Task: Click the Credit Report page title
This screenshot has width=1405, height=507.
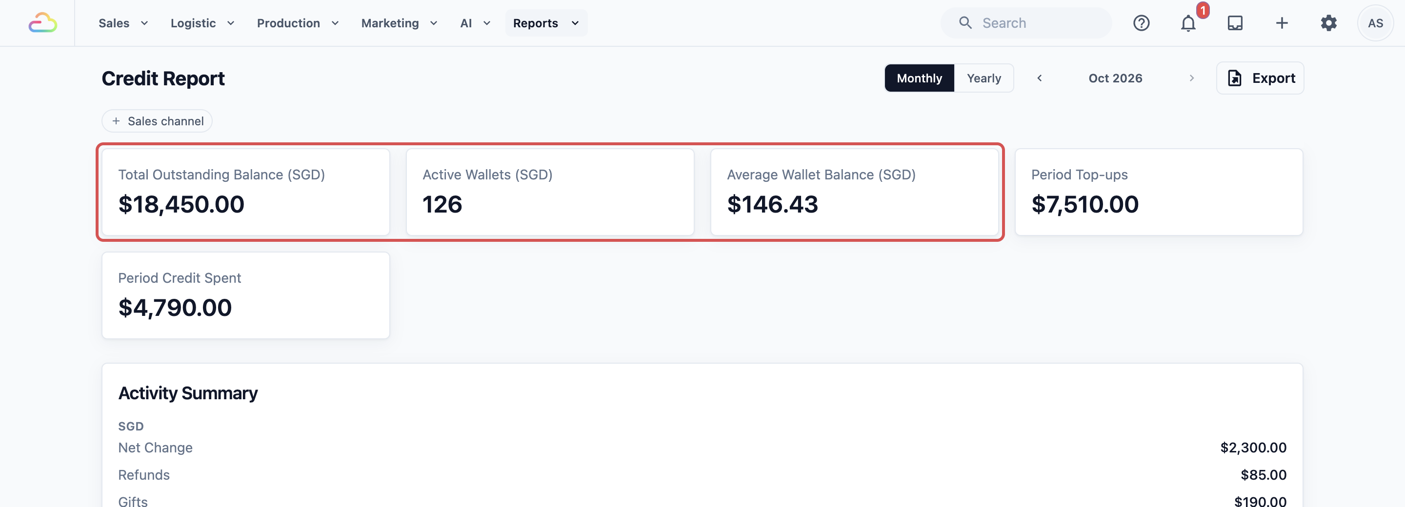Action: point(163,78)
